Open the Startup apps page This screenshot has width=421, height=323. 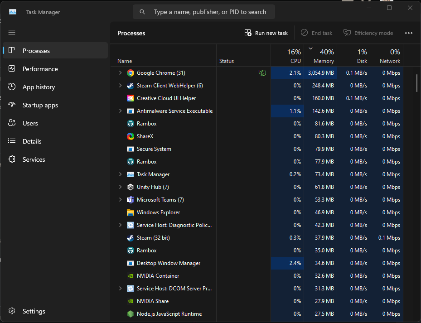pos(40,105)
